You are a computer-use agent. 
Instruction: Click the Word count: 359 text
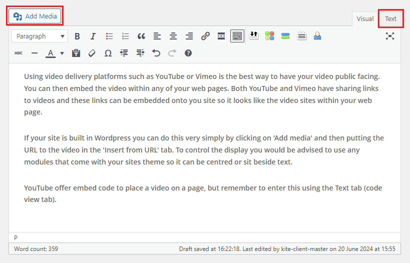(x=36, y=249)
